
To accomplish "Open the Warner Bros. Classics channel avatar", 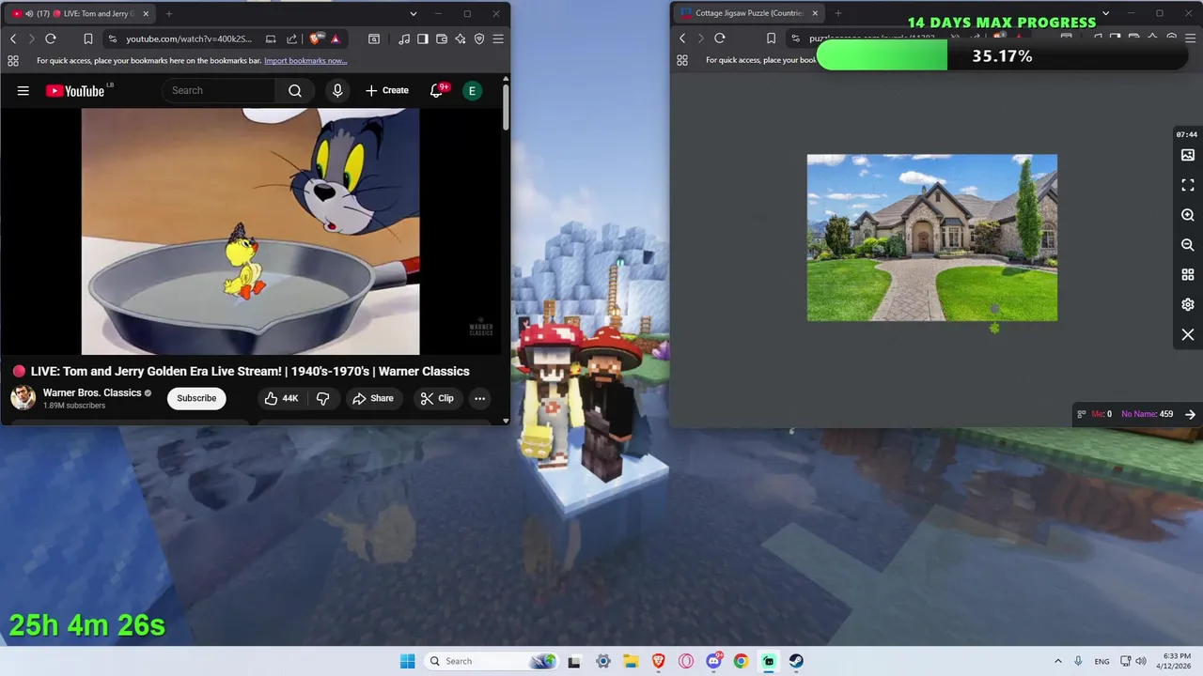I will [x=23, y=398].
